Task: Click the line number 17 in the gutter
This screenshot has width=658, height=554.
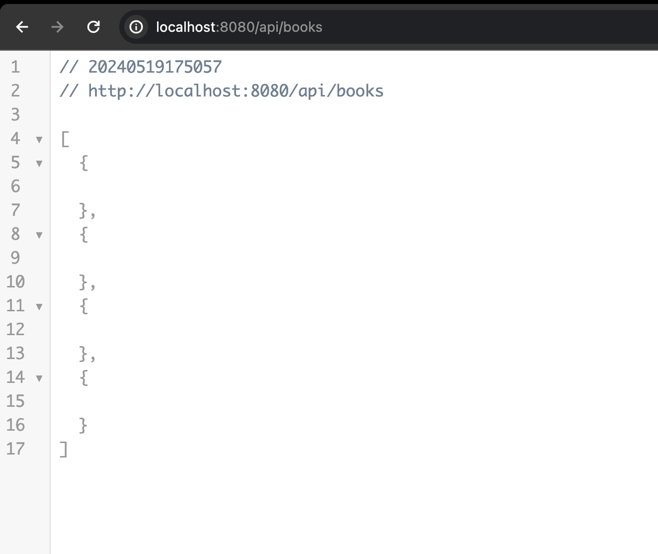Action: (x=15, y=449)
